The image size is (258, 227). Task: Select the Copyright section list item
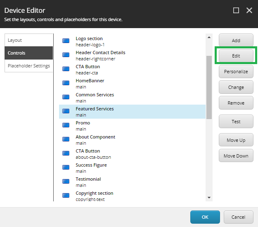point(95,196)
